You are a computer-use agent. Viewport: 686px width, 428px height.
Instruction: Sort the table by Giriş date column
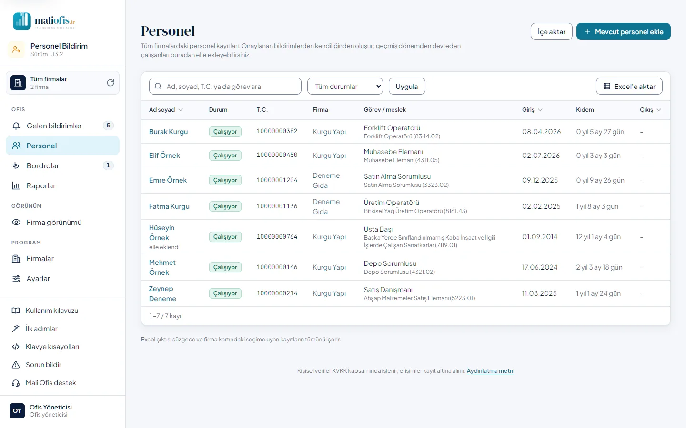pos(532,110)
